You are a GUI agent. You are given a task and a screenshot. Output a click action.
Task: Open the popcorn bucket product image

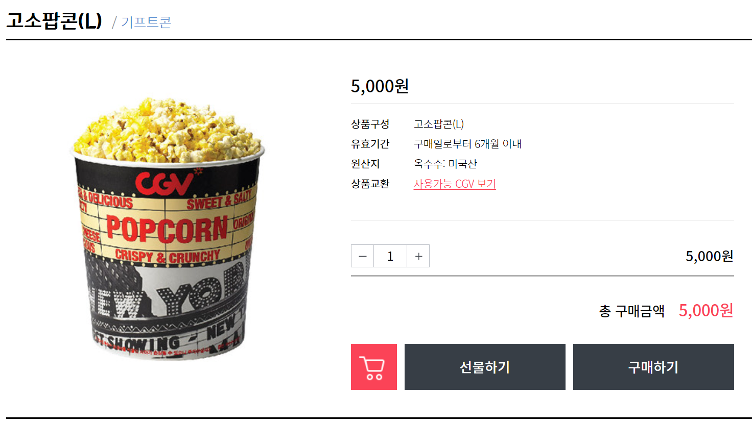[167, 229]
